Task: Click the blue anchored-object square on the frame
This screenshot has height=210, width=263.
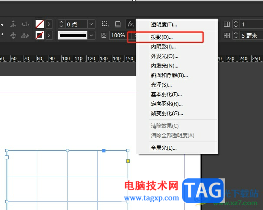Action: 104,151
